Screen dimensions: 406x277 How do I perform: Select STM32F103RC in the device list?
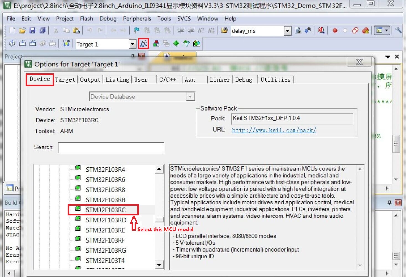point(106,210)
